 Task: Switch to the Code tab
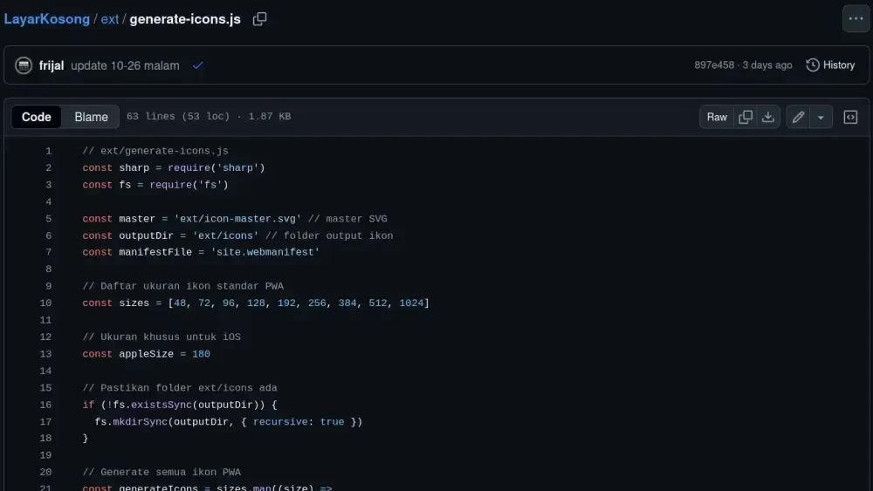click(36, 117)
